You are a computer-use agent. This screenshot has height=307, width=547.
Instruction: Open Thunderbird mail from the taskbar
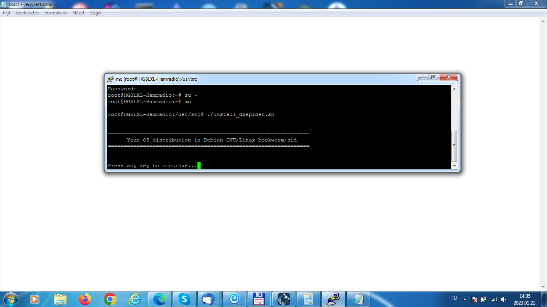point(209,299)
